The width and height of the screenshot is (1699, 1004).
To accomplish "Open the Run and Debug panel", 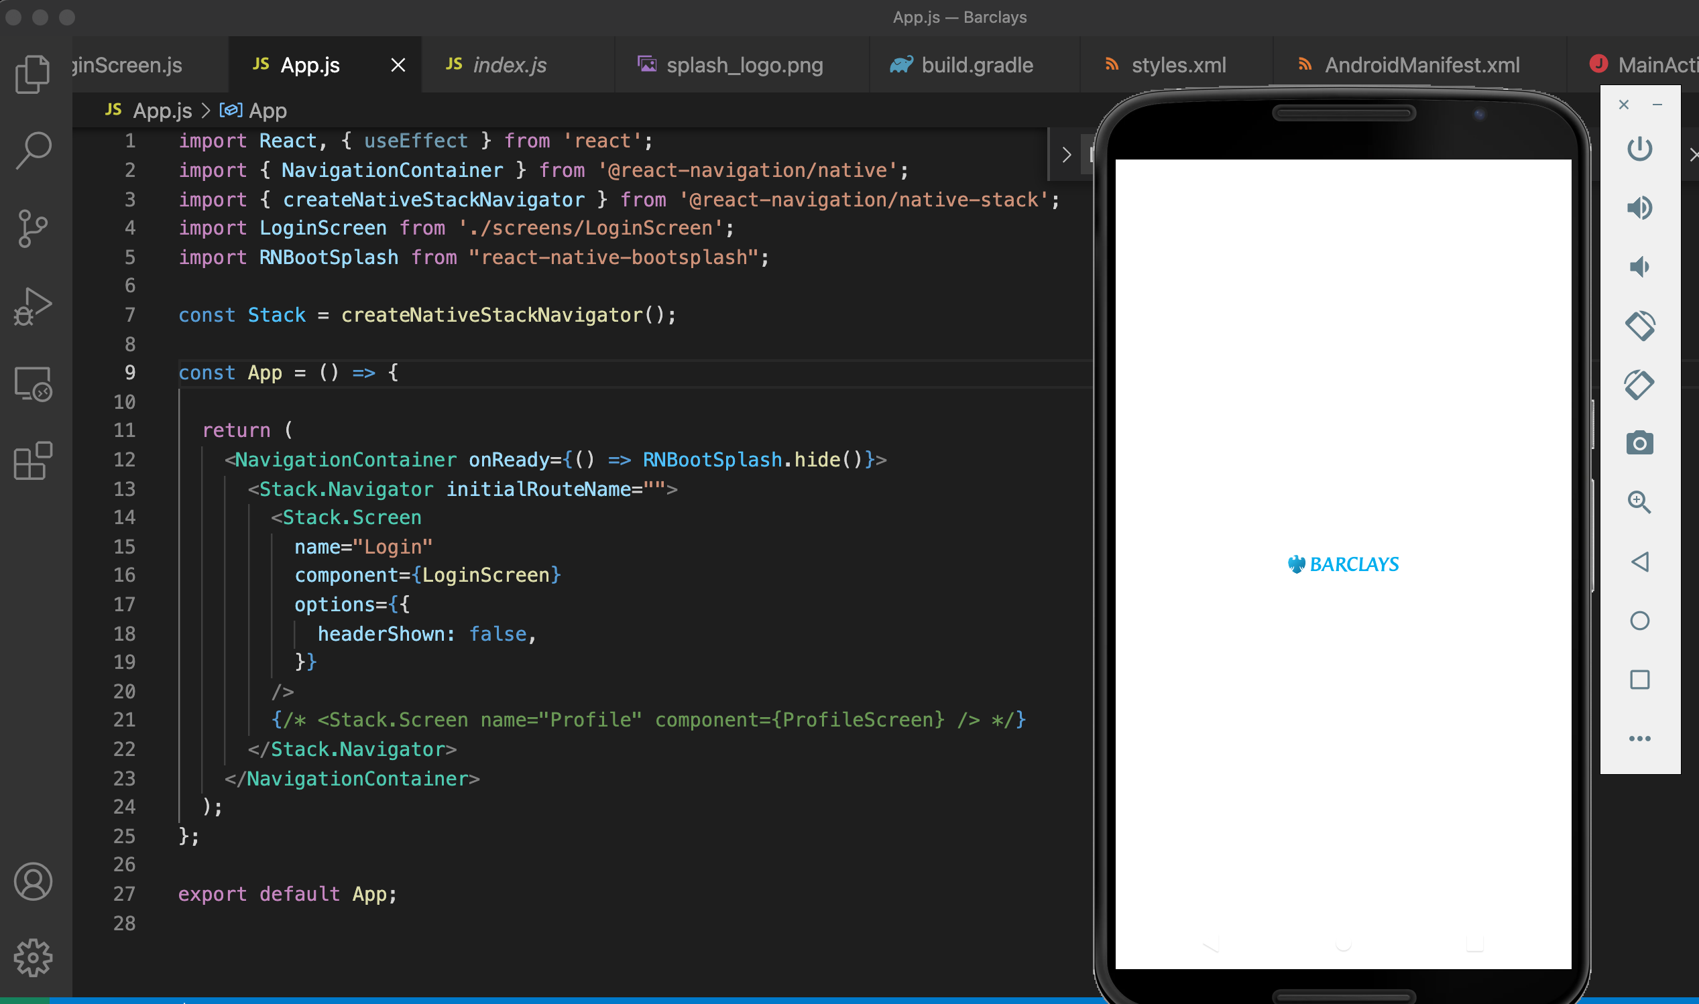I will click(x=32, y=305).
